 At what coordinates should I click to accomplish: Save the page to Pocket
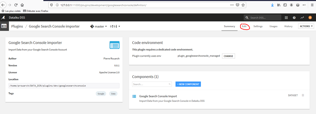[238, 5]
